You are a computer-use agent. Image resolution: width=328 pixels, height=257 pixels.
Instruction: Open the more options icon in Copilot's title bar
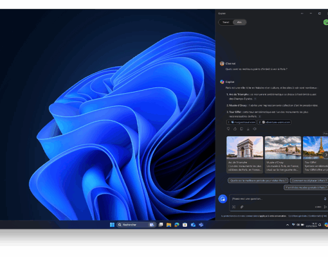point(302,13)
